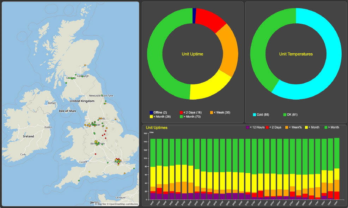
Task: Click the green marker on the southeast Kent coast
Action: point(134,169)
